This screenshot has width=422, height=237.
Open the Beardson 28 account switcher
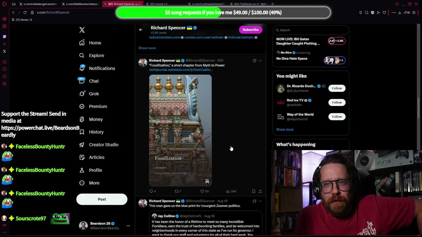pos(105,225)
